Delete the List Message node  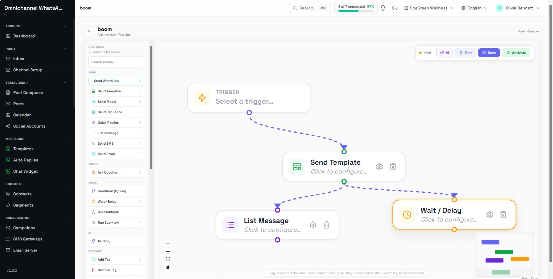[x=326, y=225]
